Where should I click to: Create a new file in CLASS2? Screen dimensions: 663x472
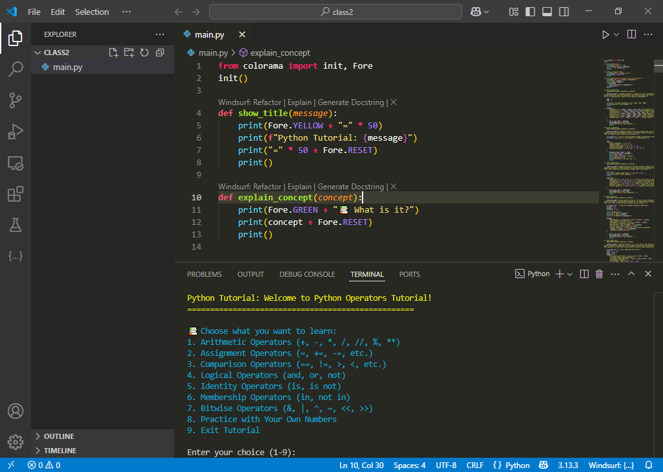113,53
